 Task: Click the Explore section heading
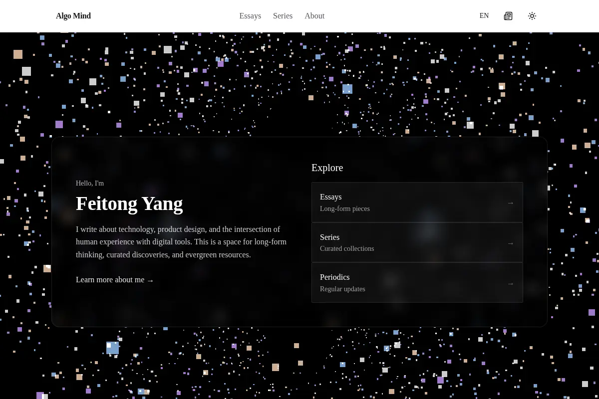click(327, 168)
